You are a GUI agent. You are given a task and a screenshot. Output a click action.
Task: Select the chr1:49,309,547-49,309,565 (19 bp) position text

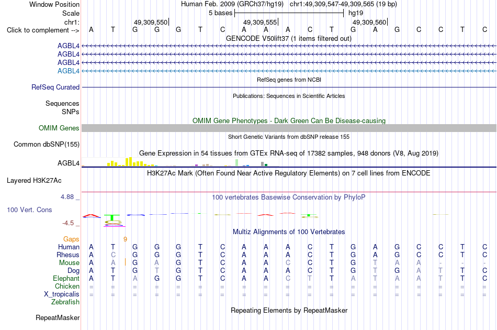tap(343, 4)
